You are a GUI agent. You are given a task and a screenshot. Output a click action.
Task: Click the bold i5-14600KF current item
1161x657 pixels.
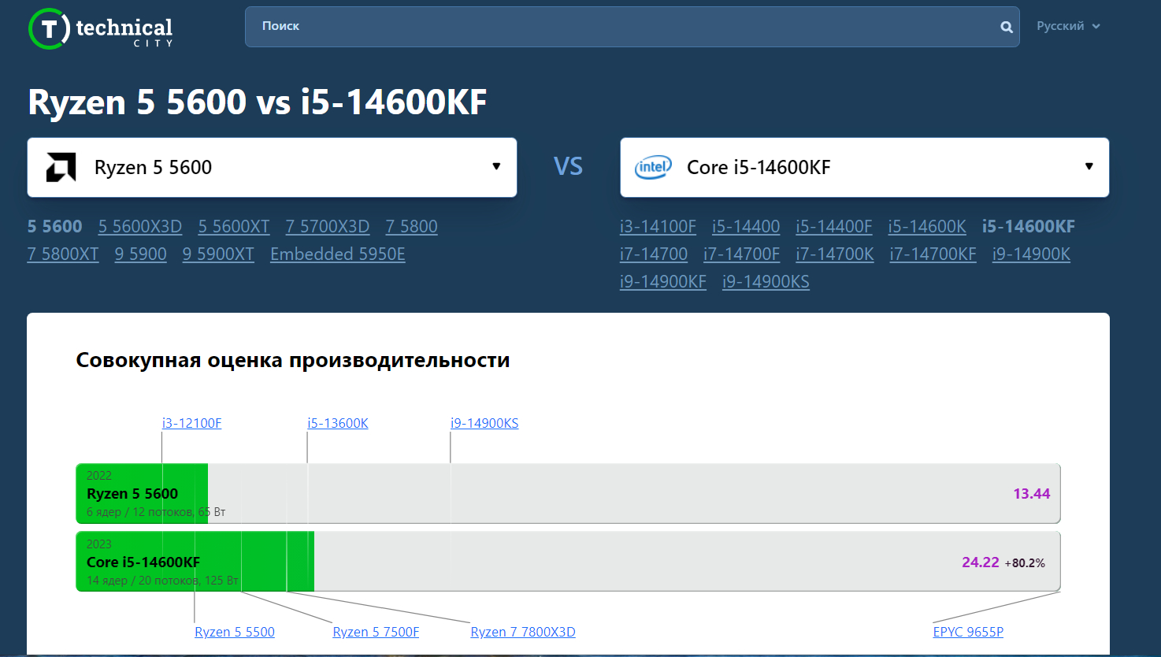pyautogui.click(x=1029, y=227)
